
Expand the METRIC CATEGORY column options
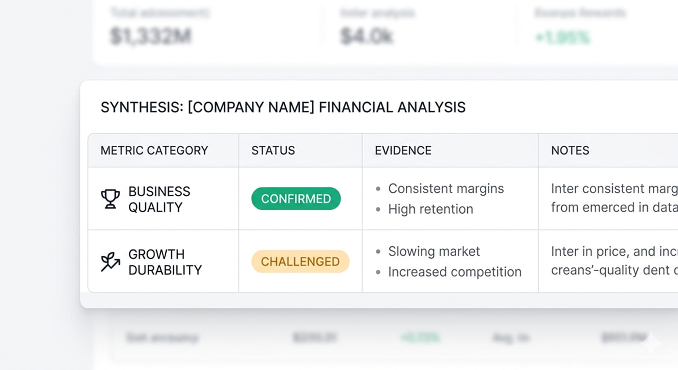[154, 151]
